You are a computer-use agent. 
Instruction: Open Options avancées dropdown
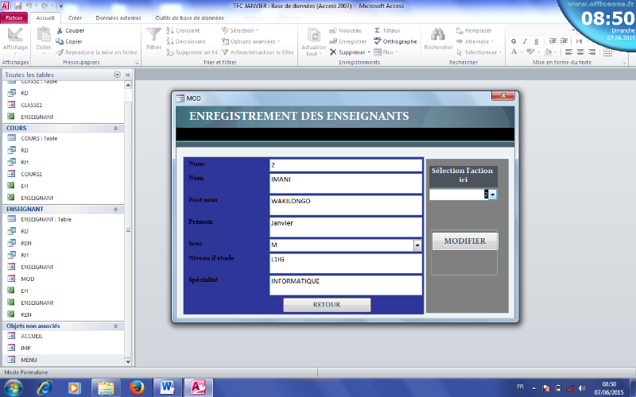click(x=250, y=41)
